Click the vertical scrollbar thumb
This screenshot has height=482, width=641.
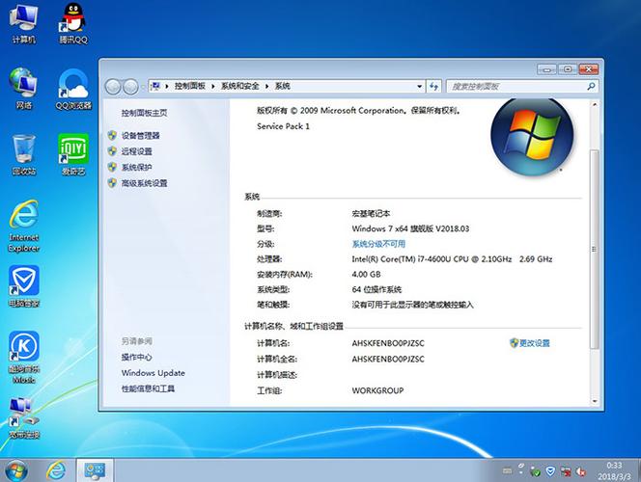(x=595, y=249)
